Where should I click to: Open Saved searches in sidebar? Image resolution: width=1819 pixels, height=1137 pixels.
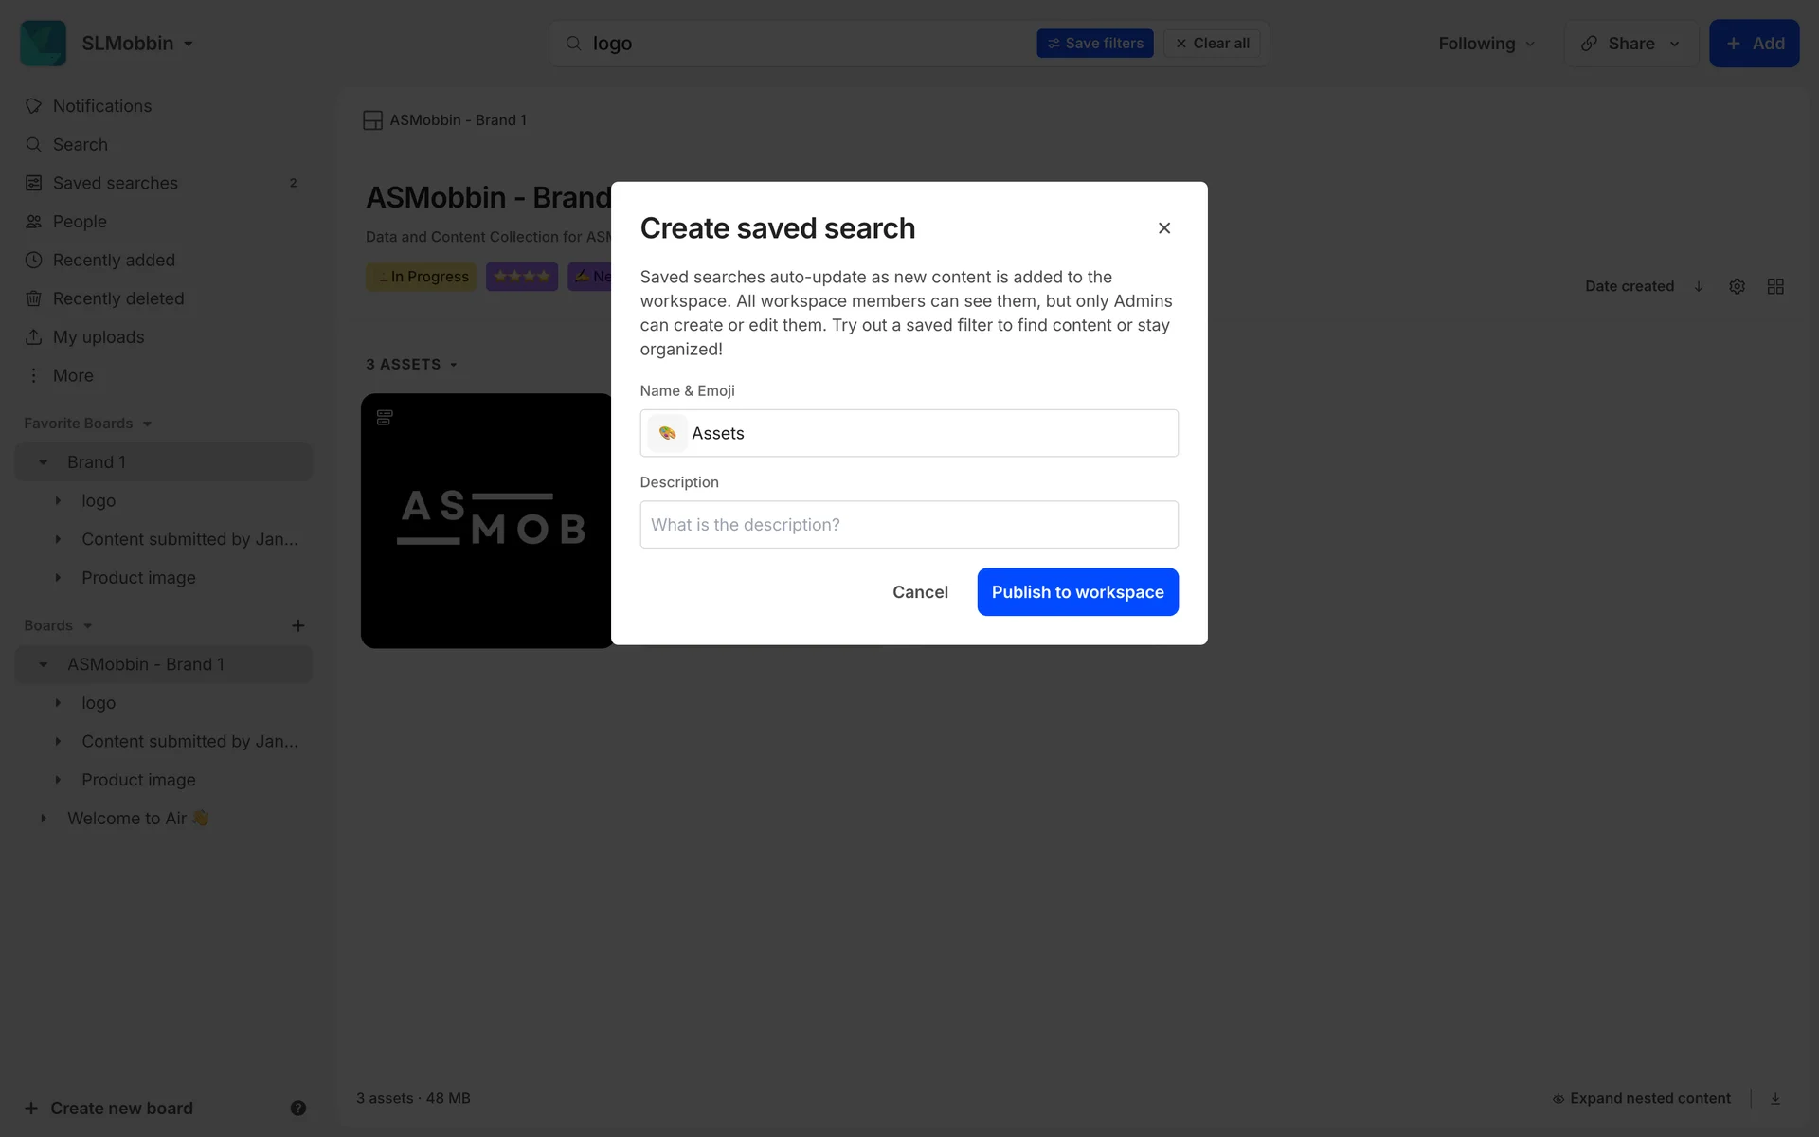(x=115, y=183)
